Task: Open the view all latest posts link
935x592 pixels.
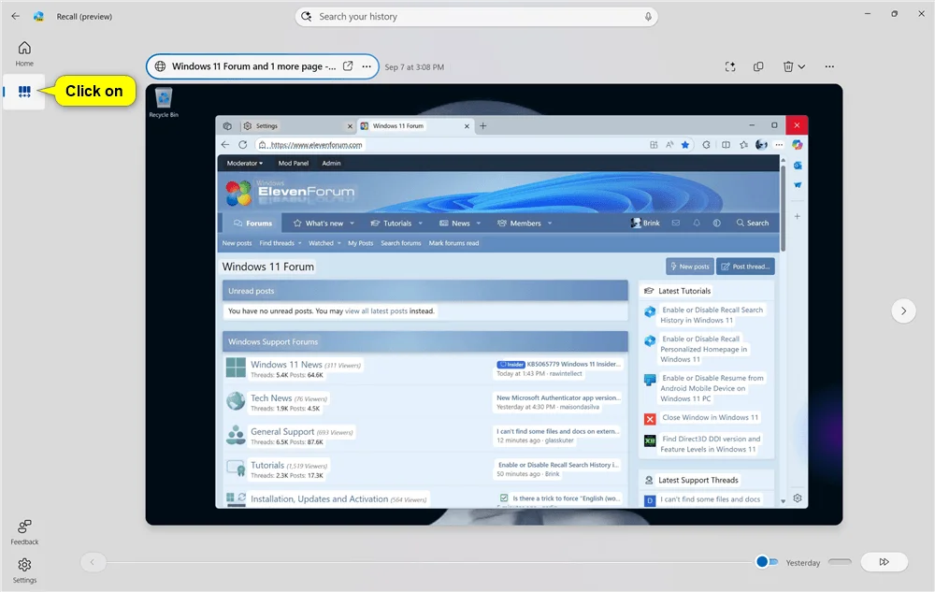Action: pos(376,311)
